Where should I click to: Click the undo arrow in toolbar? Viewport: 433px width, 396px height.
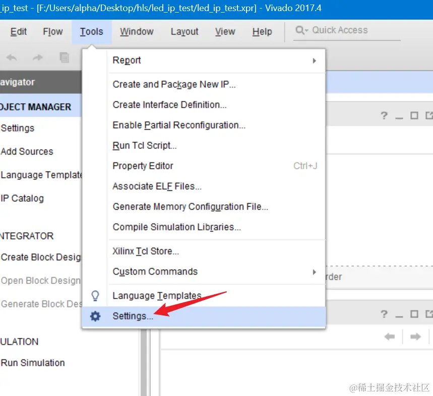12,57
